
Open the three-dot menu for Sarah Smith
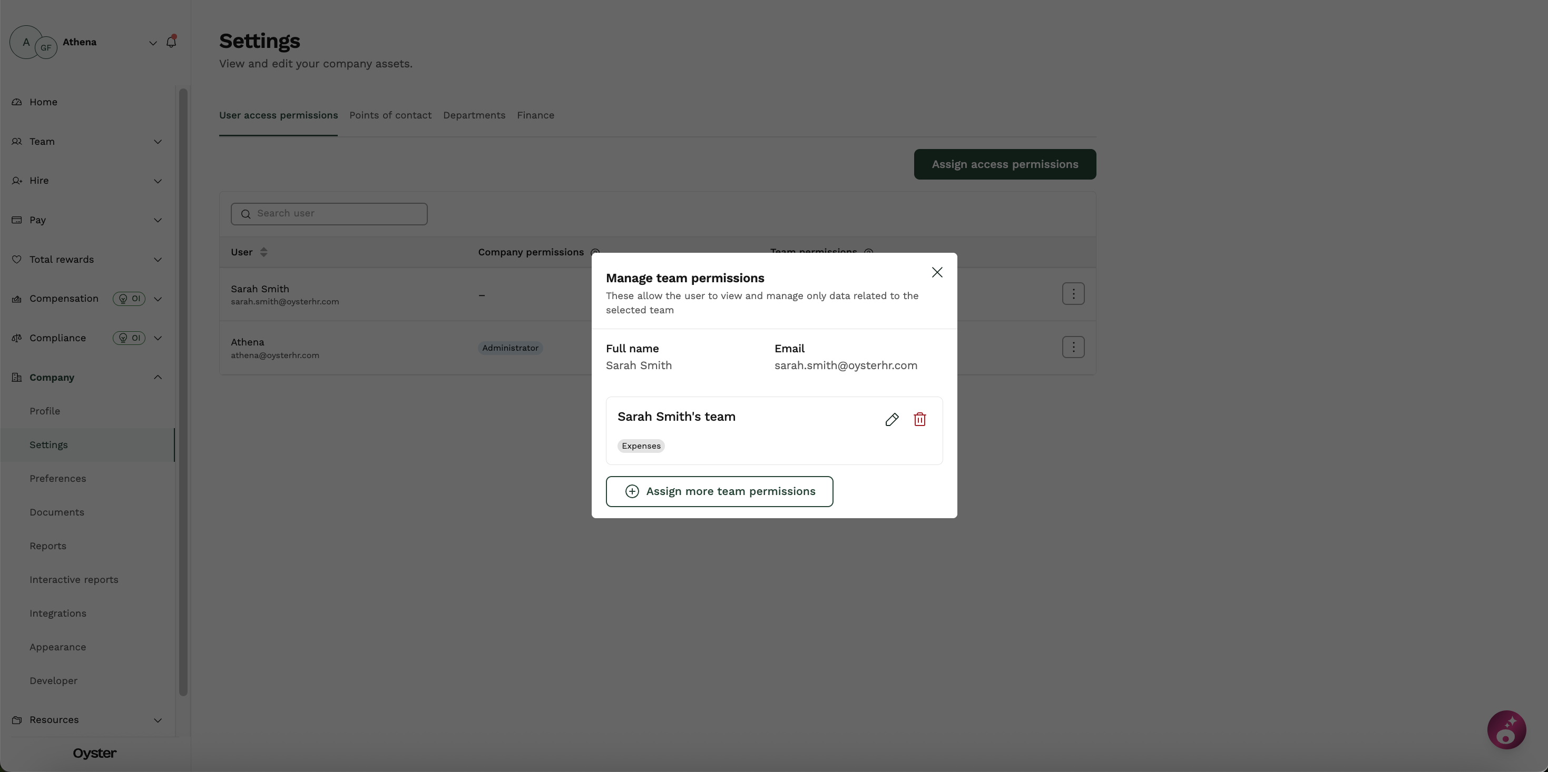pos(1073,294)
